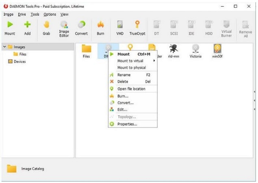
Task: Open the VHD creation tool
Action: pyautogui.click(x=120, y=25)
